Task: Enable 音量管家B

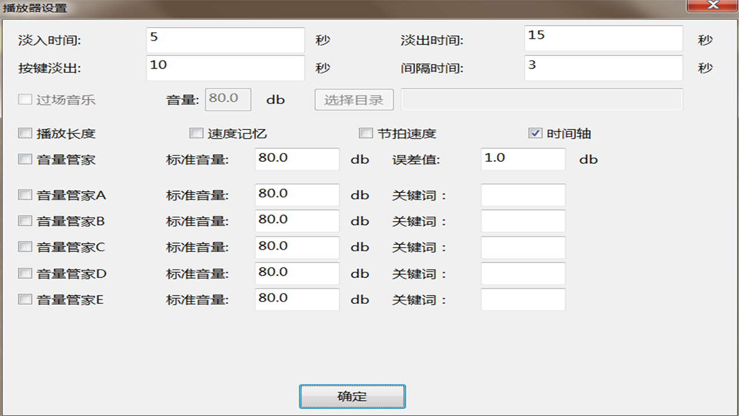Action: tap(25, 221)
